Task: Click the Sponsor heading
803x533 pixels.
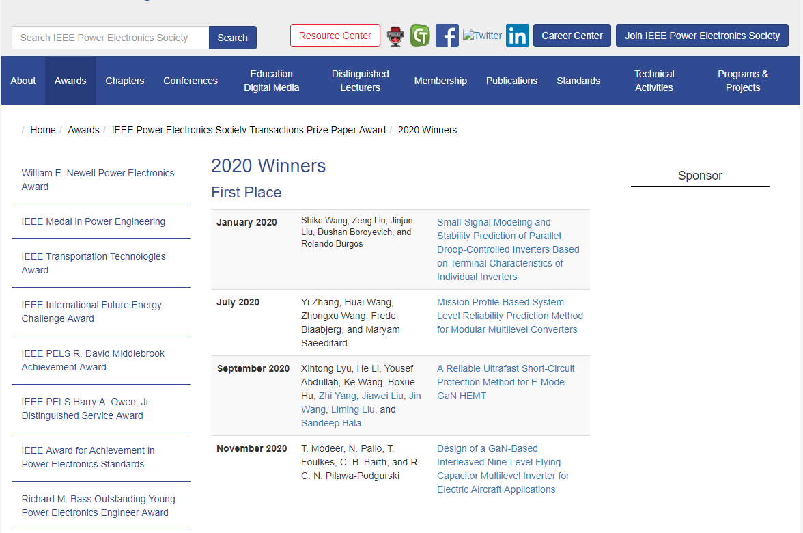Action: click(700, 175)
